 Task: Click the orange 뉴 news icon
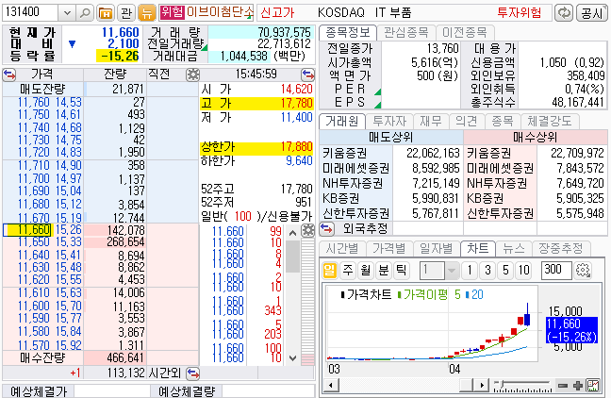tap(146, 13)
